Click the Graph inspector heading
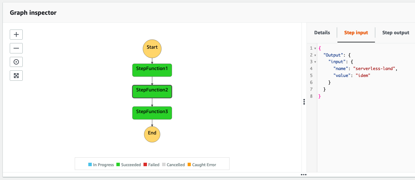This screenshot has width=415, height=180. pyautogui.click(x=33, y=13)
